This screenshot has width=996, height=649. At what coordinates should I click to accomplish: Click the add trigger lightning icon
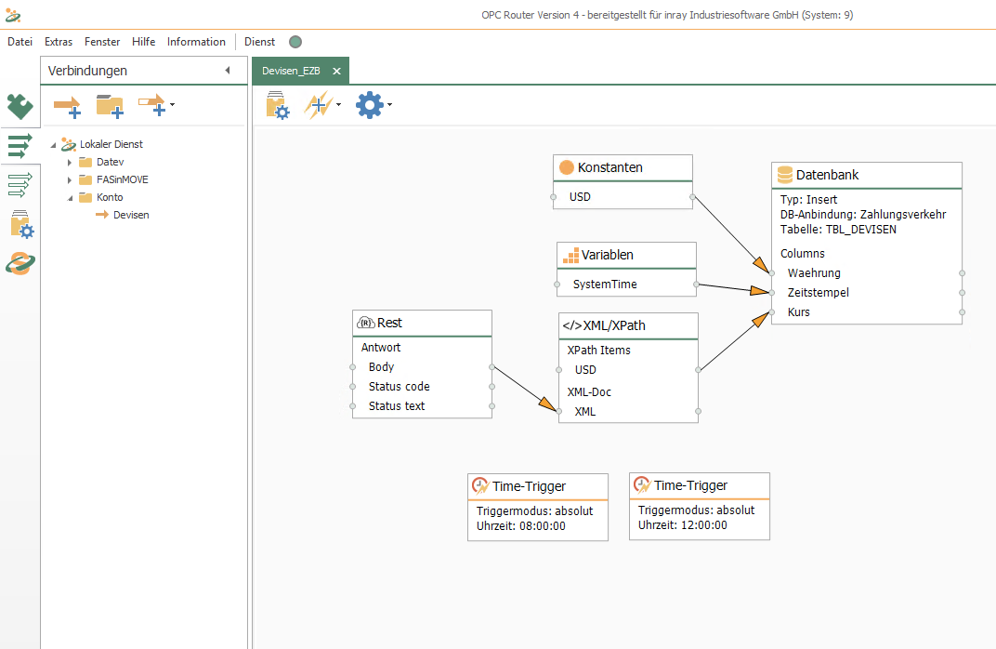[x=319, y=105]
